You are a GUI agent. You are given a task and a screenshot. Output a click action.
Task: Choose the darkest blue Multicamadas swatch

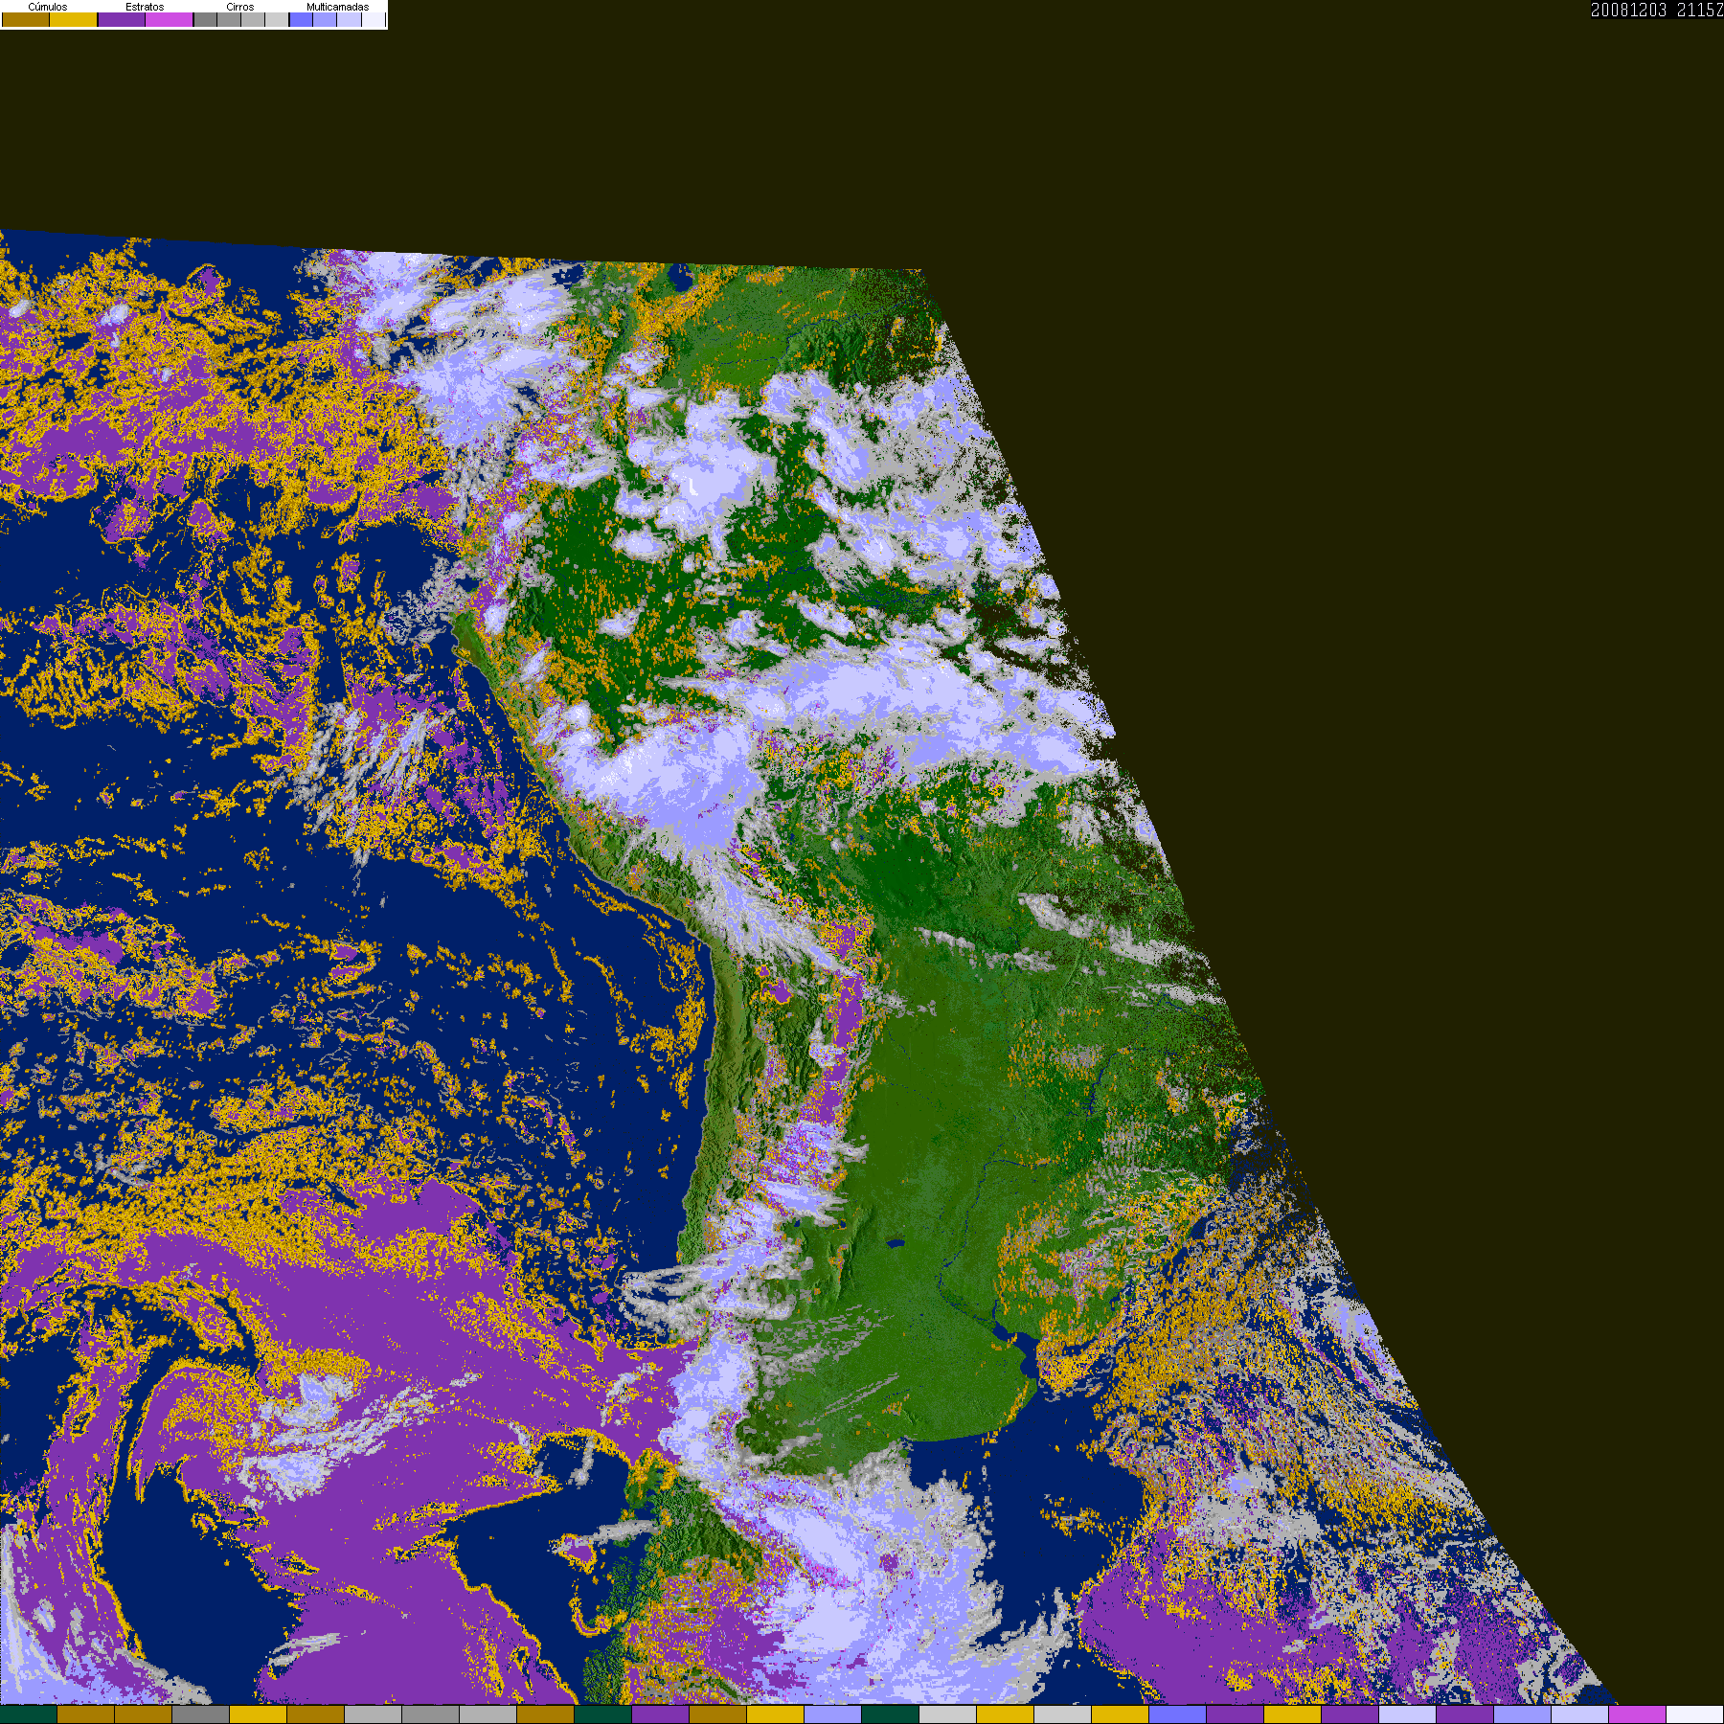[301, 19]
